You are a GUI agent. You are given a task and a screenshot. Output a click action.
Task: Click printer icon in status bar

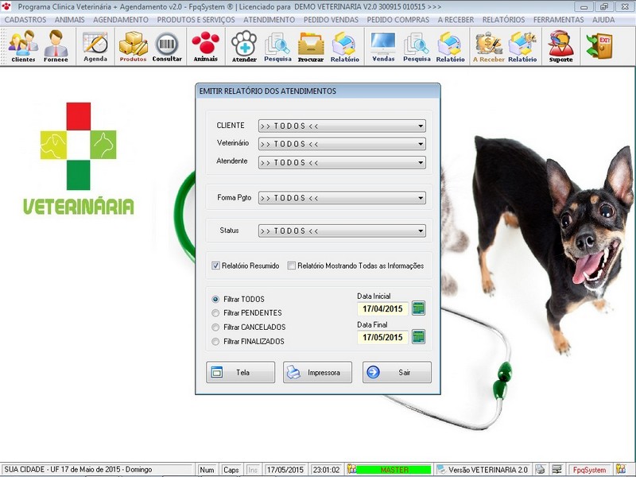(540, 469)
